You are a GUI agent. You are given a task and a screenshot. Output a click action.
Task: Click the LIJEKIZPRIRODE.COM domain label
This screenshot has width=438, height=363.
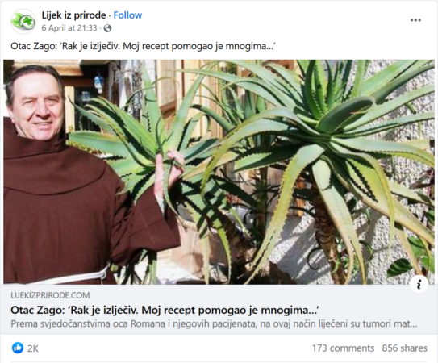(x=50, y=295)
